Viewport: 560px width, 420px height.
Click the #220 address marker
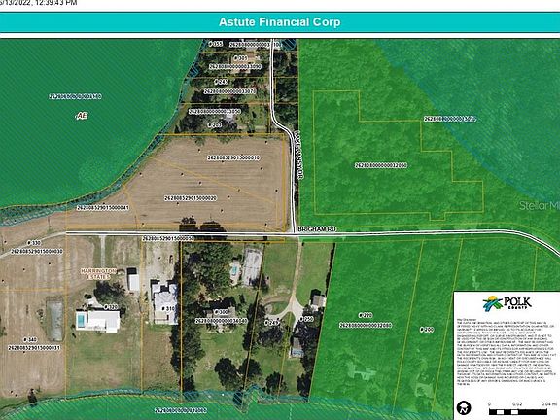(366, 315)
